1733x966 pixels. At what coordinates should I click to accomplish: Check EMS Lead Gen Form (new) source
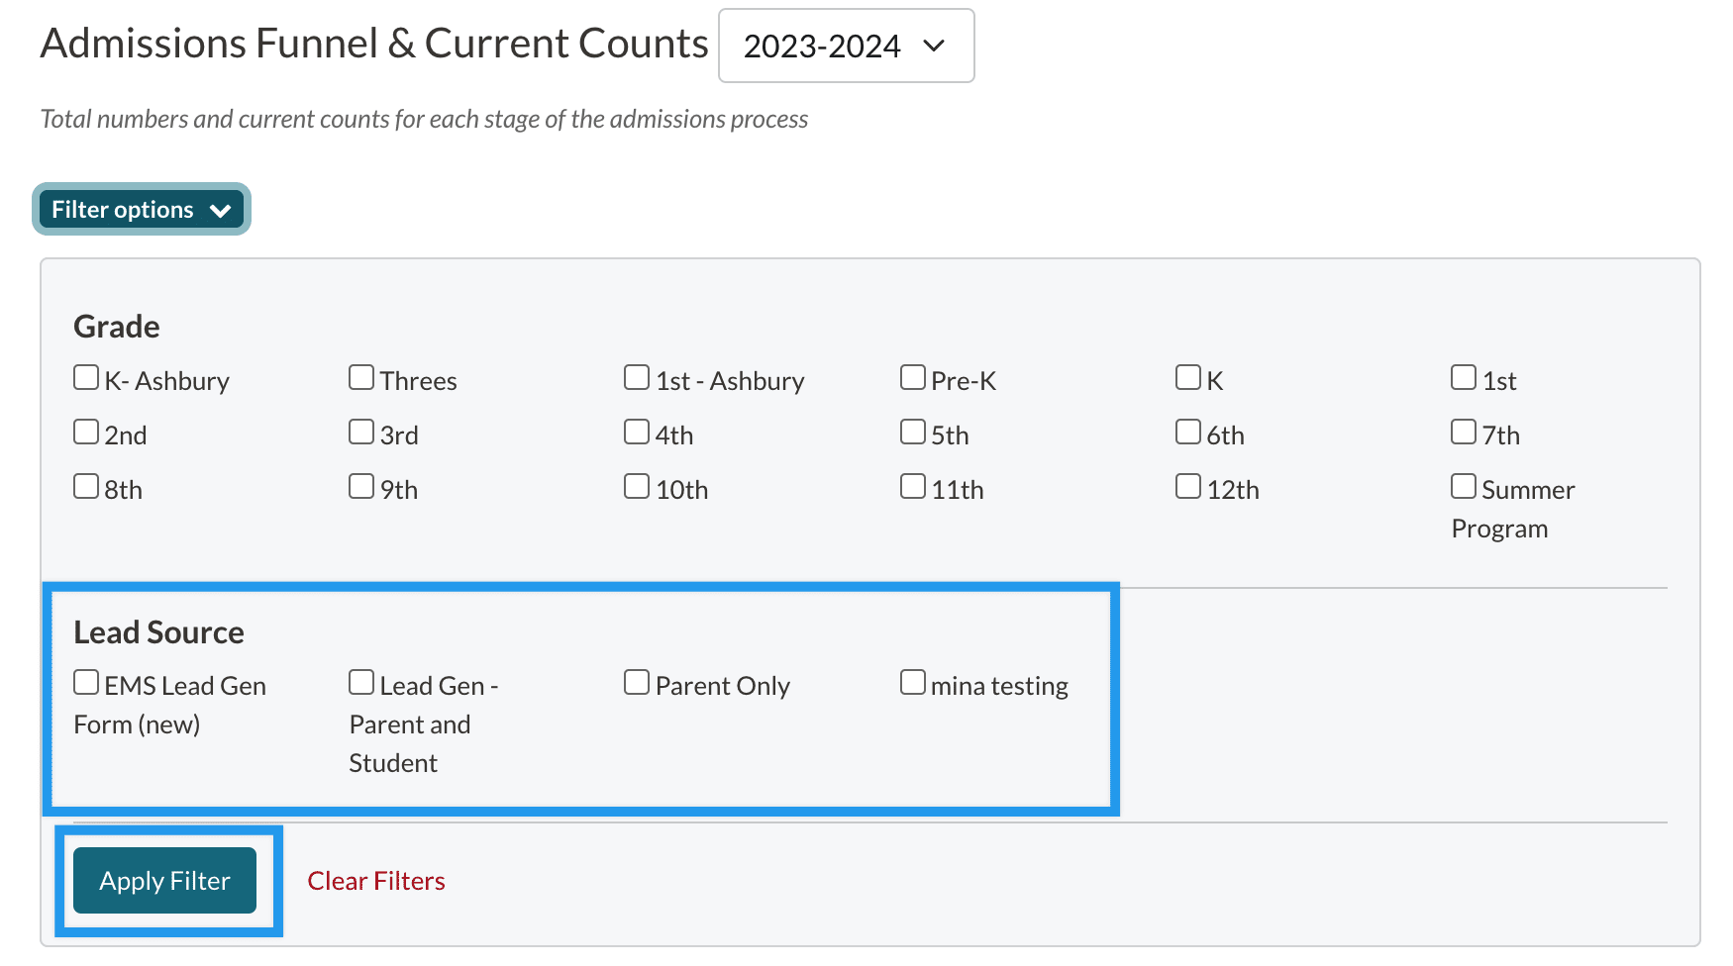pos(86,683)
